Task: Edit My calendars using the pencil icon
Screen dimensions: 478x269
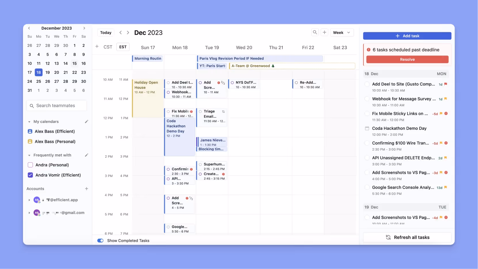Action: click(x=87, y=121)
